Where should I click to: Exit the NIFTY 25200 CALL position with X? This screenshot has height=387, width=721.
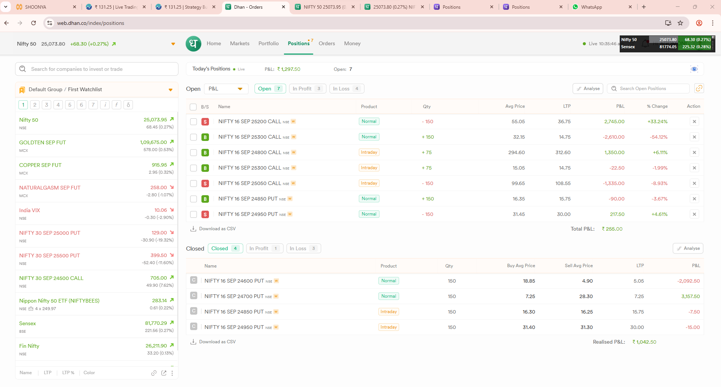[x=694, y=121]
